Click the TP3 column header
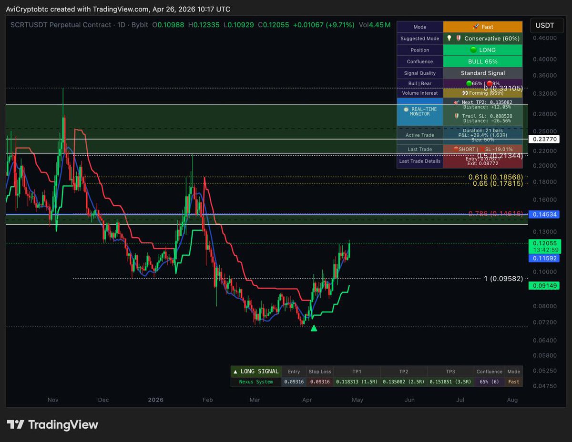This screenshot has height=442, width=572. pos(450,372)
